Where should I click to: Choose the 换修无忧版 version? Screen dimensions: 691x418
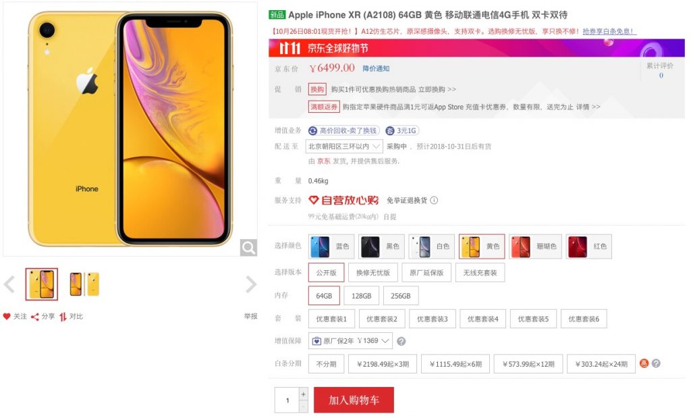click(x=372, y=273)
